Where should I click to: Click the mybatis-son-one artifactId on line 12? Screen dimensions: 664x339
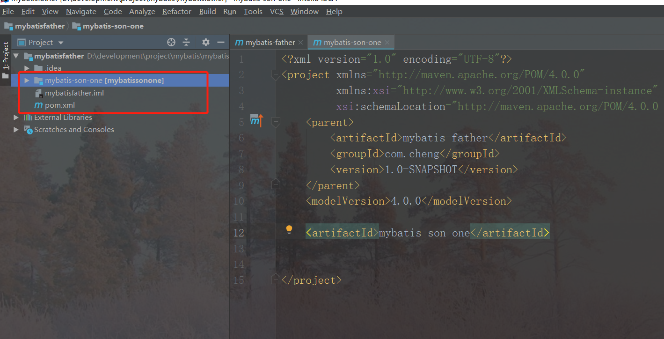click(x=424, y=233)
